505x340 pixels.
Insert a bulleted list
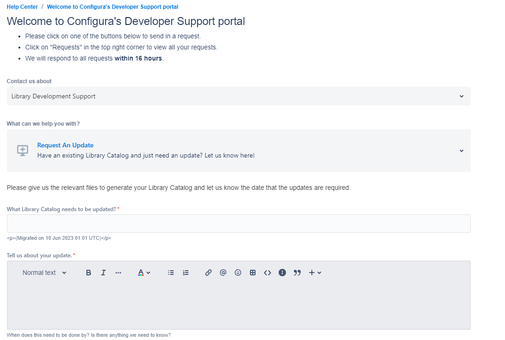[170, 273]
